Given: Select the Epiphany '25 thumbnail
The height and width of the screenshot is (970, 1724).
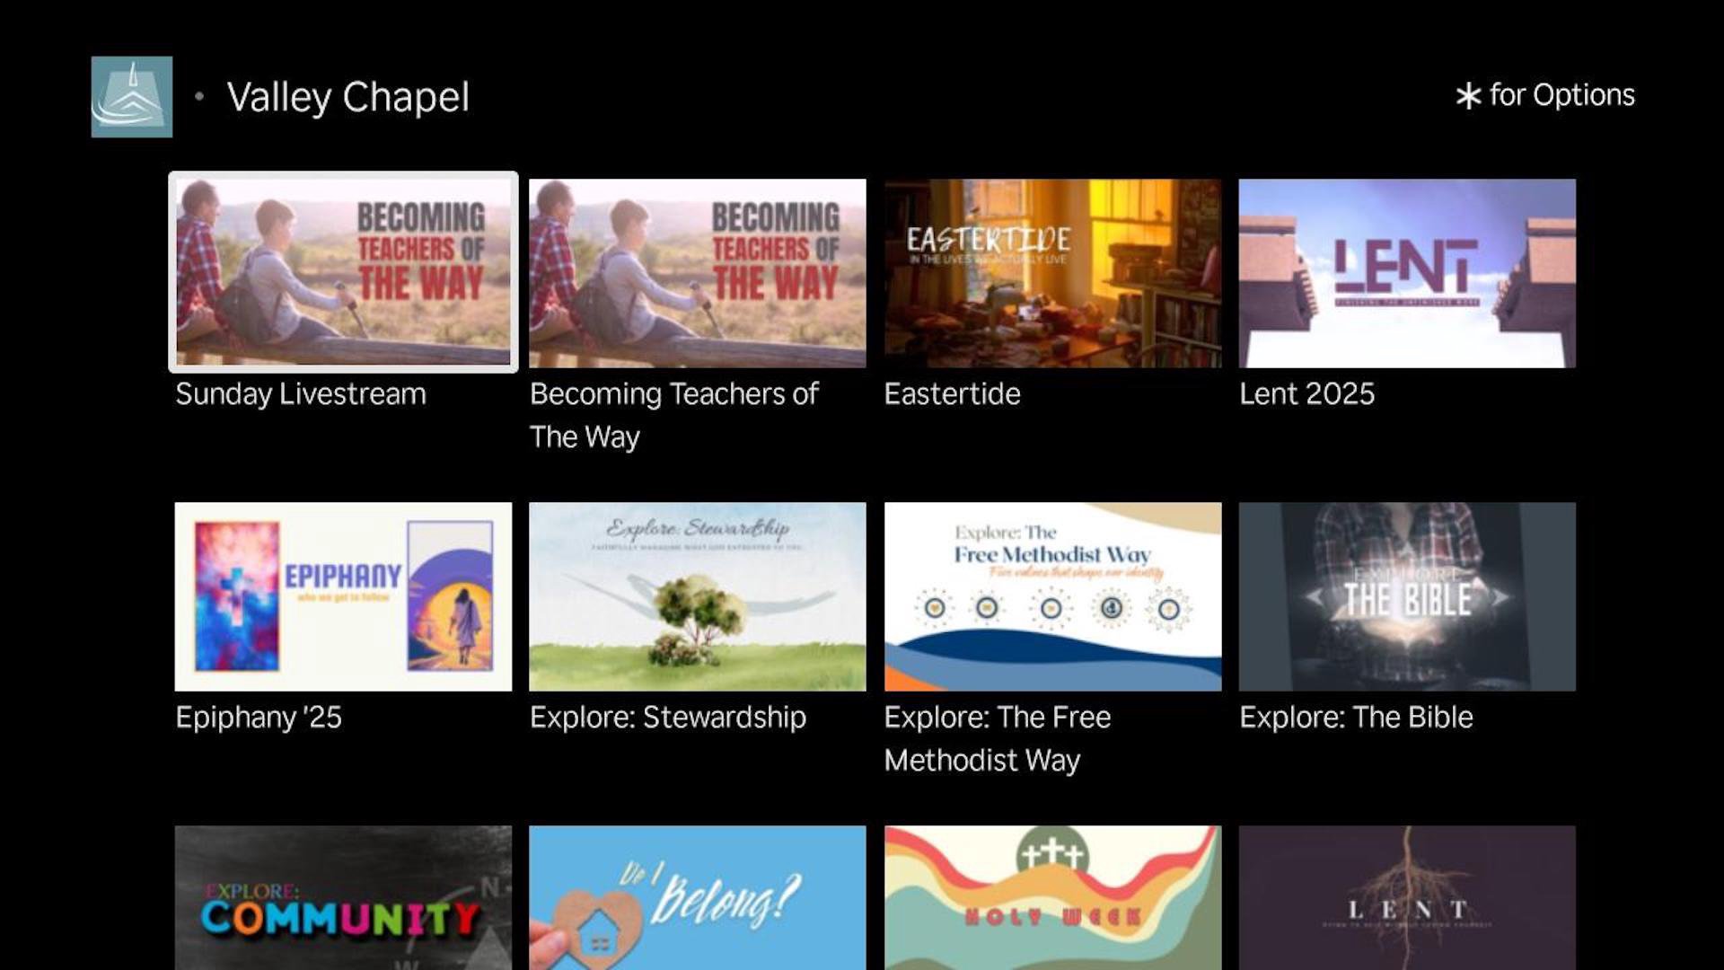Looking at the screenshot, I should 343,596.
